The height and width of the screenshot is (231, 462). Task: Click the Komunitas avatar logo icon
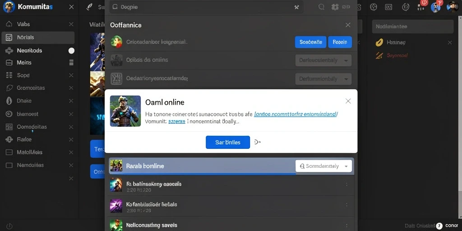tap(9, 7)
